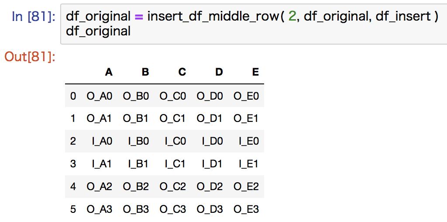Click cell I_B0 in row 2

point(138,141)
